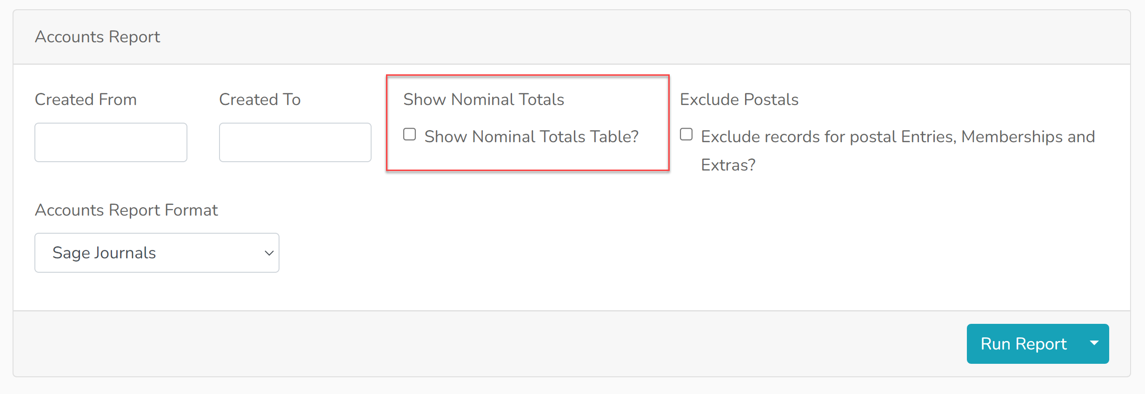Click the Accounts Report panel heading
The image size is (1145, 394).
tap(97, 37)
